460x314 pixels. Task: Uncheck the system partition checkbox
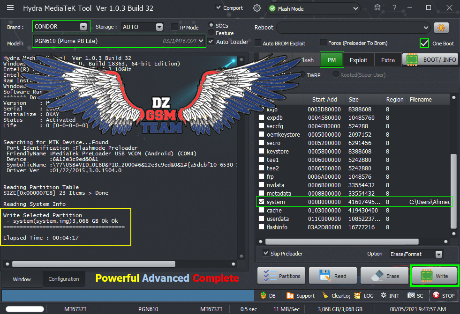coord(261,202)
